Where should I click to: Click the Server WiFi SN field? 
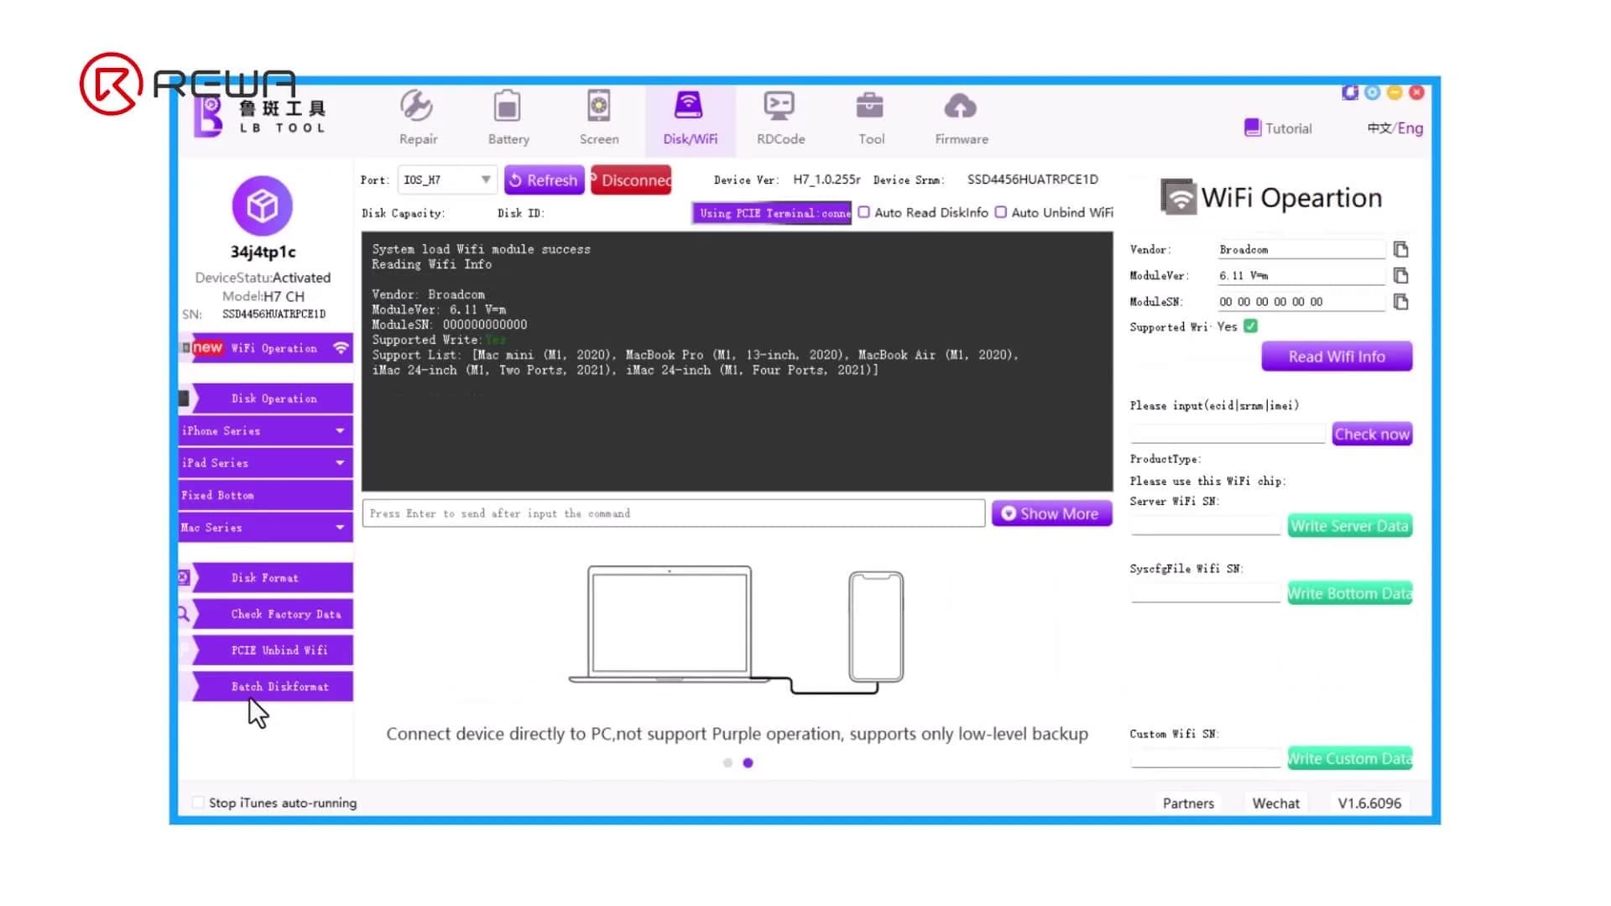(1206, 526)
